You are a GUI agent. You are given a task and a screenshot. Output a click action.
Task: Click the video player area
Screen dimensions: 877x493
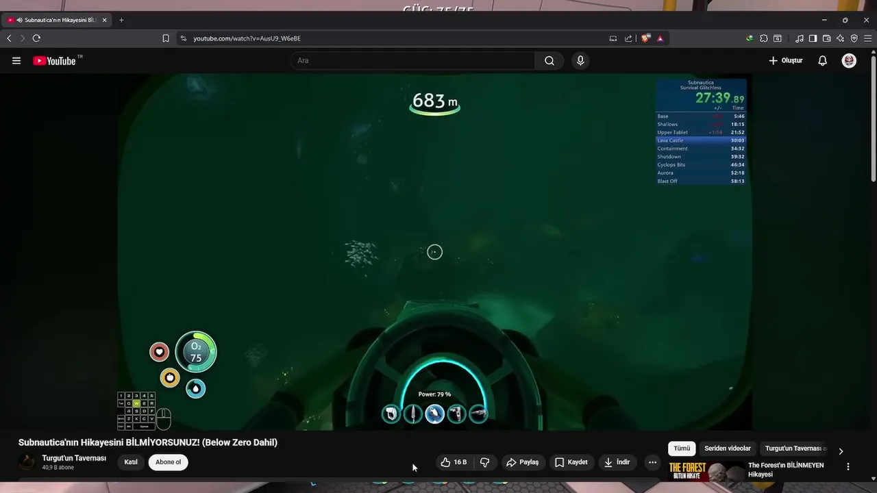pos(434,252)
